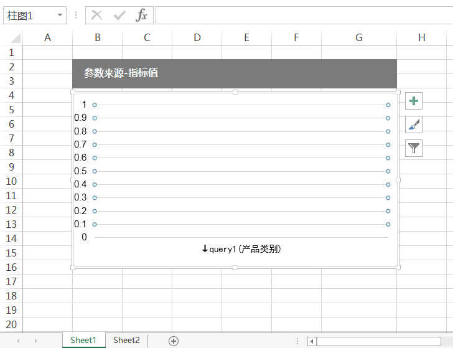Click the Enter checkmark formula bar icon
453x348 pixels.
click(x=119, y=15)
